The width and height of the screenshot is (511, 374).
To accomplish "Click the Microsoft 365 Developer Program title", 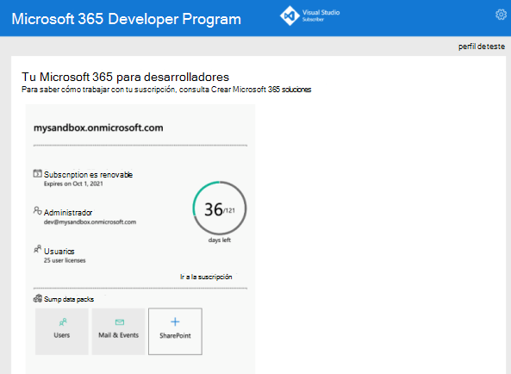I will pos(127,19).
